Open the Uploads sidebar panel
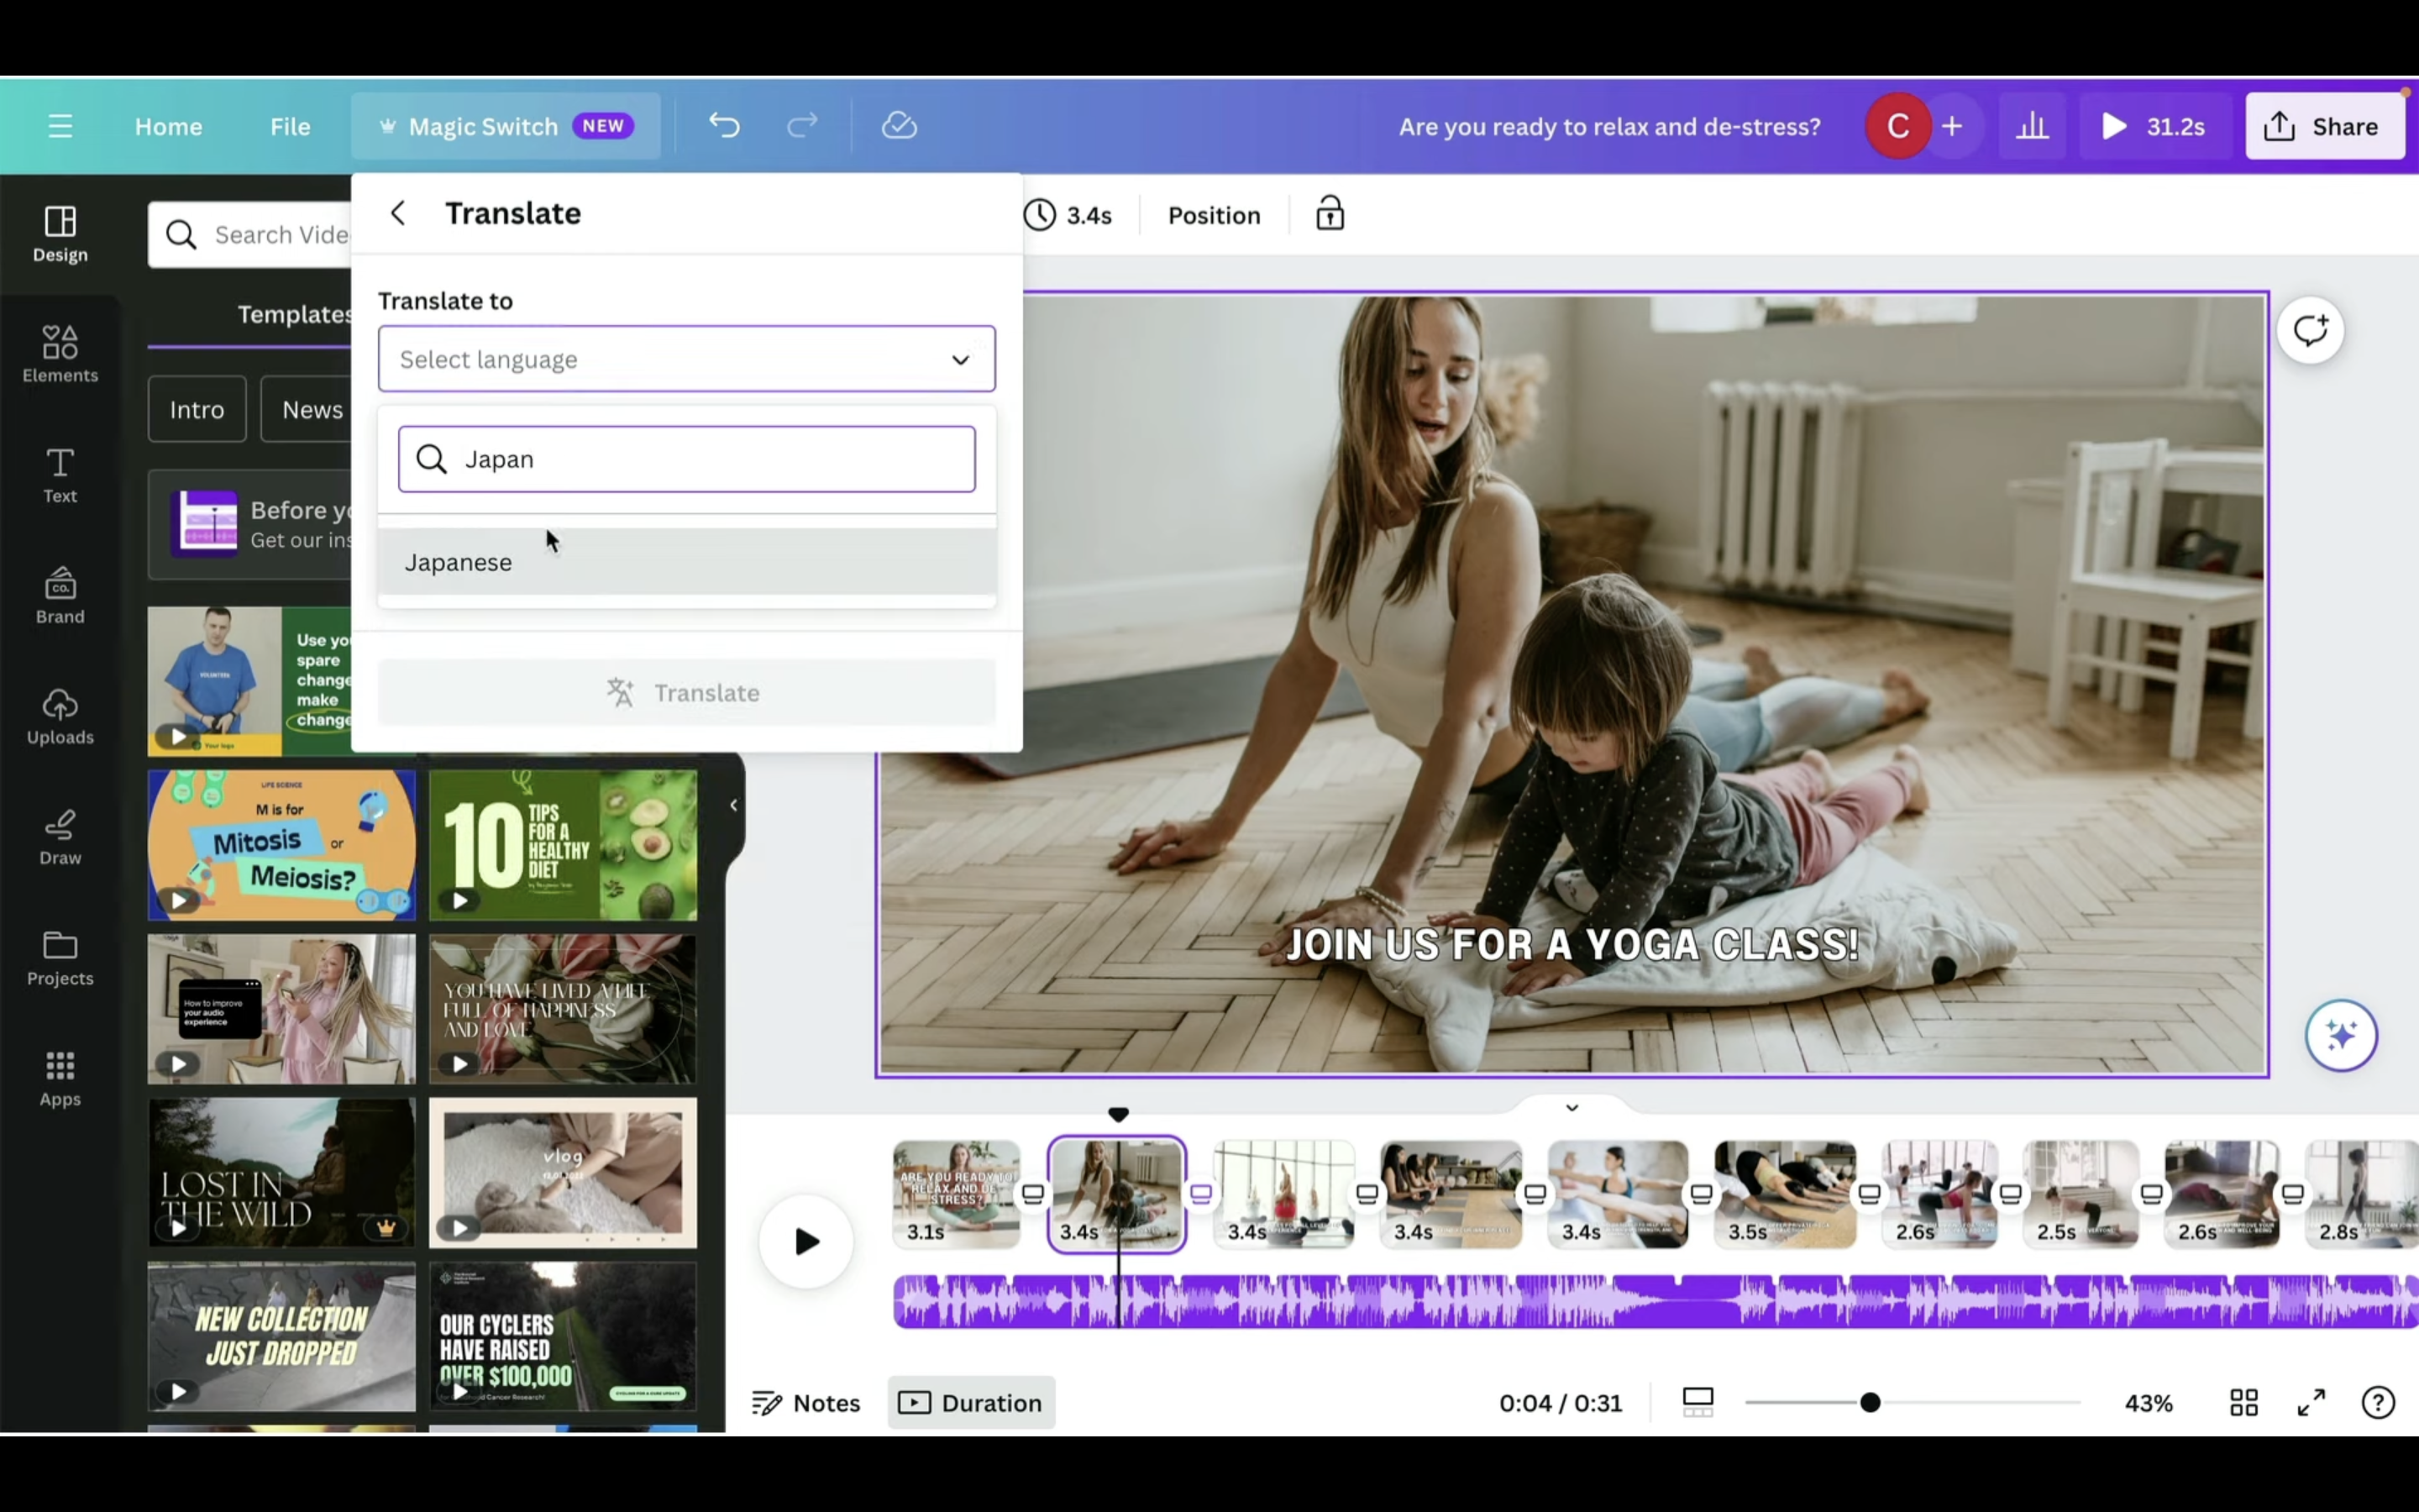 tap(60, 716)
